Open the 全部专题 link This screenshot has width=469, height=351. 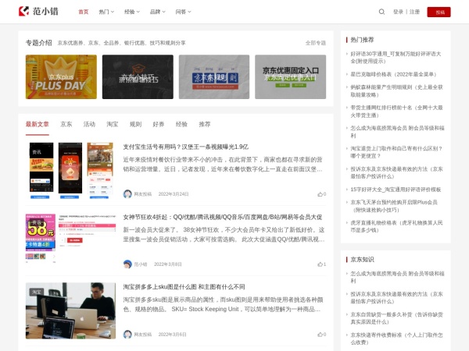pyautogui.click(x=316, y=43)
